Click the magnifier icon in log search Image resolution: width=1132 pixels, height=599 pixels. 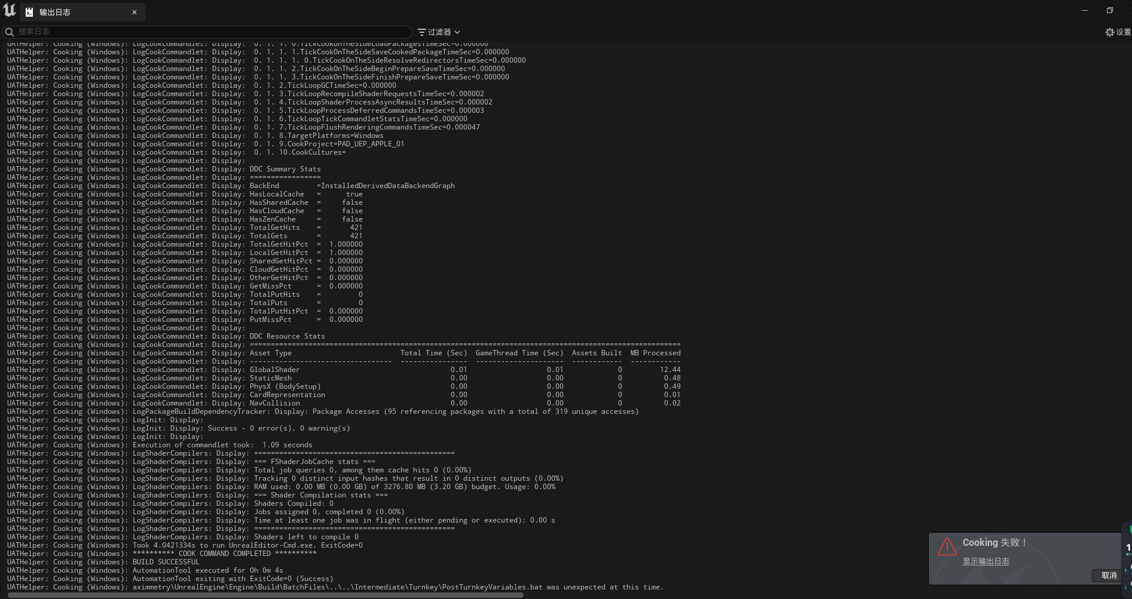click(9, 32)
